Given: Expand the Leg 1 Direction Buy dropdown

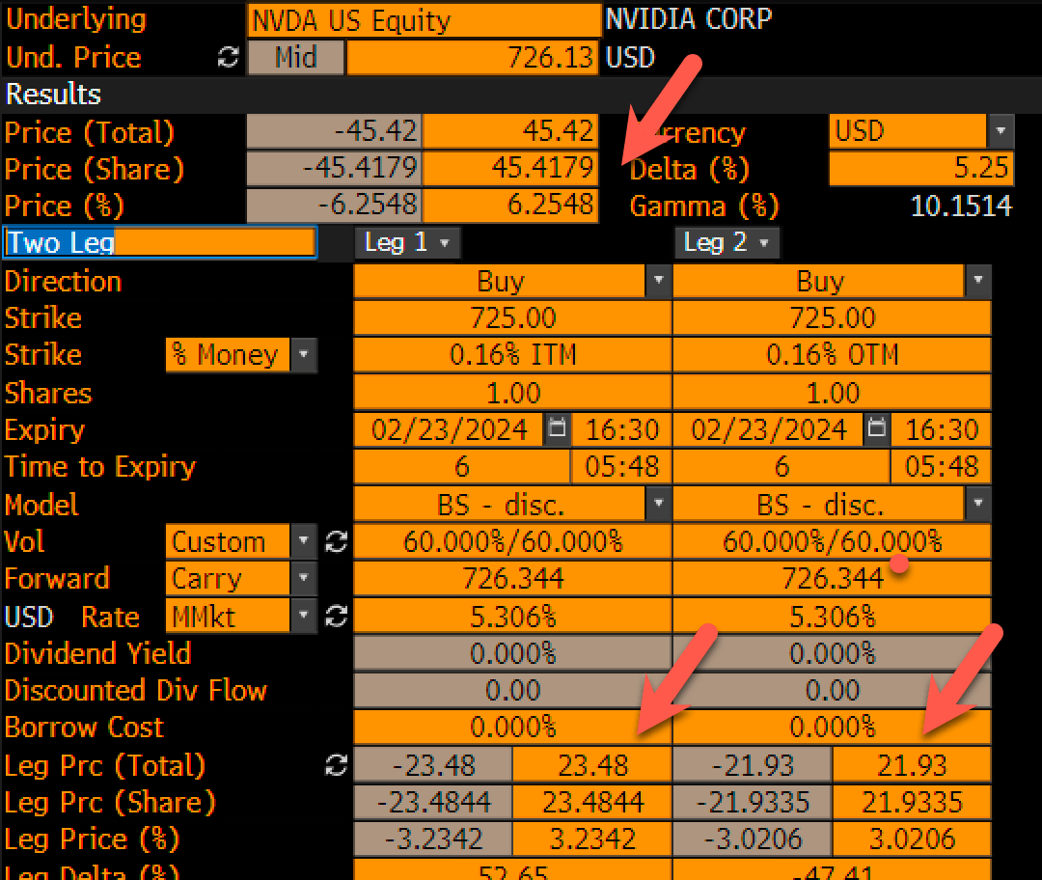Looking at the screenshot, I should (x=658, y=281).
